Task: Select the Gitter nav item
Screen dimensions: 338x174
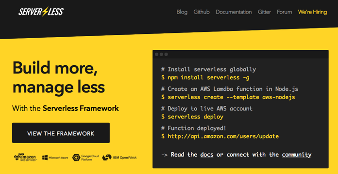Action: (x=264, y=12)
